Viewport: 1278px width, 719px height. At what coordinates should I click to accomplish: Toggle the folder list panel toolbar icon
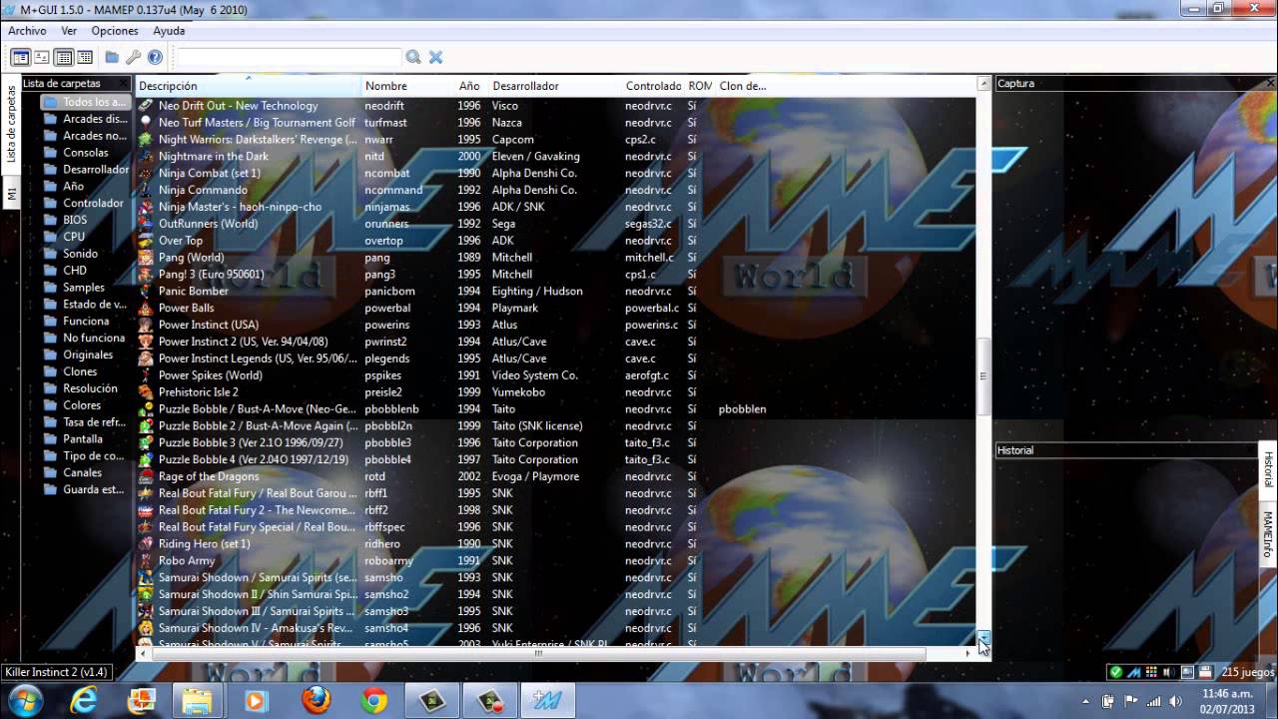20,57
